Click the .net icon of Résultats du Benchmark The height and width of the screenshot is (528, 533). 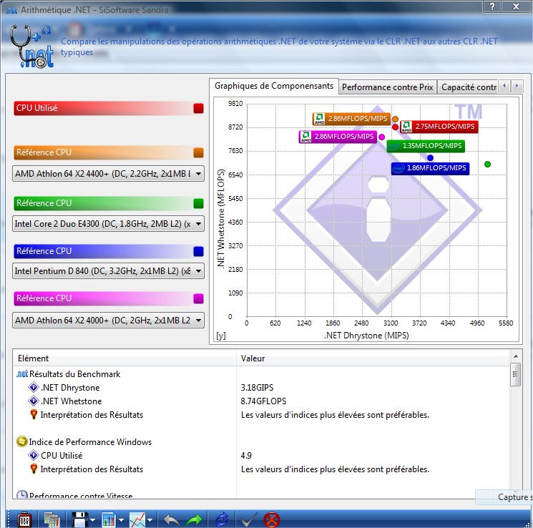[21, 374]
